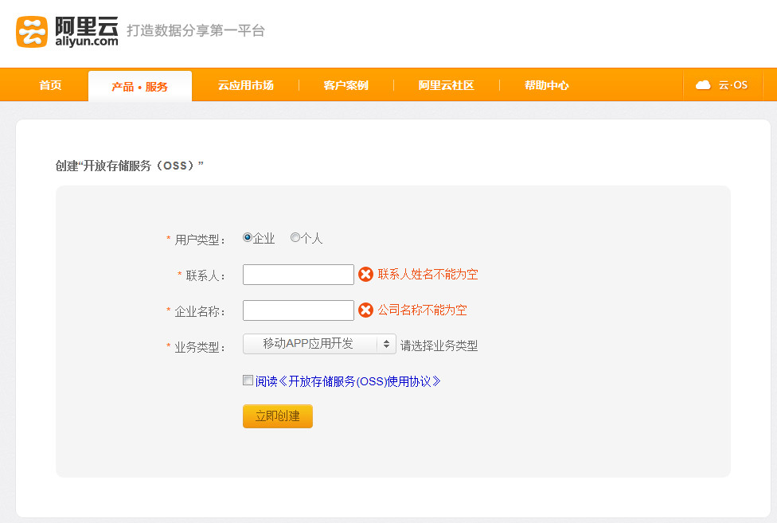The height and width of the screenshot is (523, 777).
Task: Open 阿里云社区 in the navigation bar
Action: tap(446, 85)
